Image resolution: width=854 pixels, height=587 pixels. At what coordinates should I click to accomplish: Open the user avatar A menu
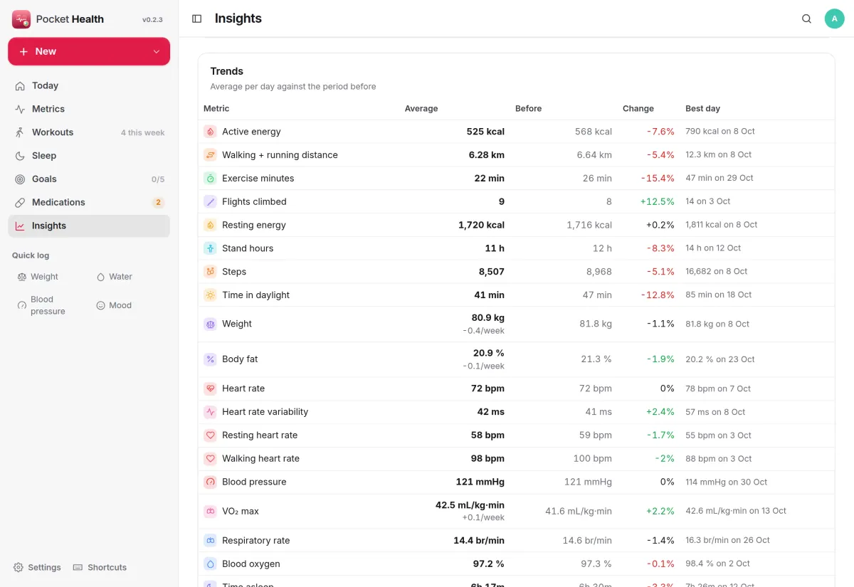pos(834,18)
